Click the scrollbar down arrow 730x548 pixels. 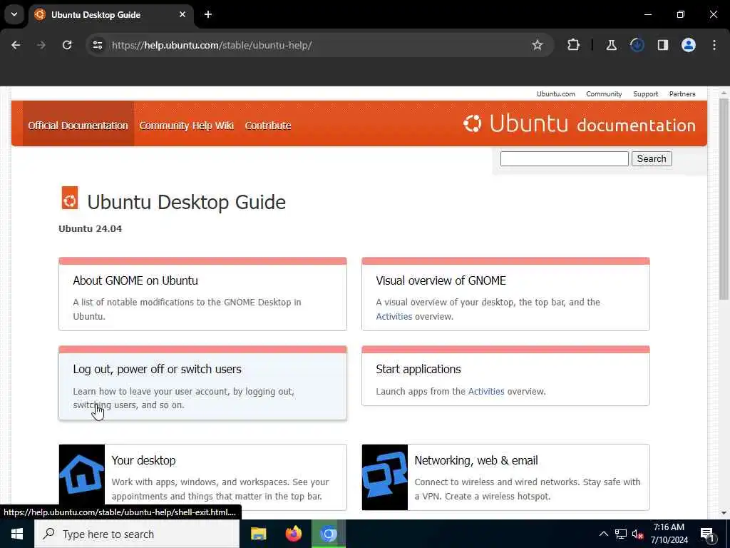pyautogui.click(x=724, y=513)
